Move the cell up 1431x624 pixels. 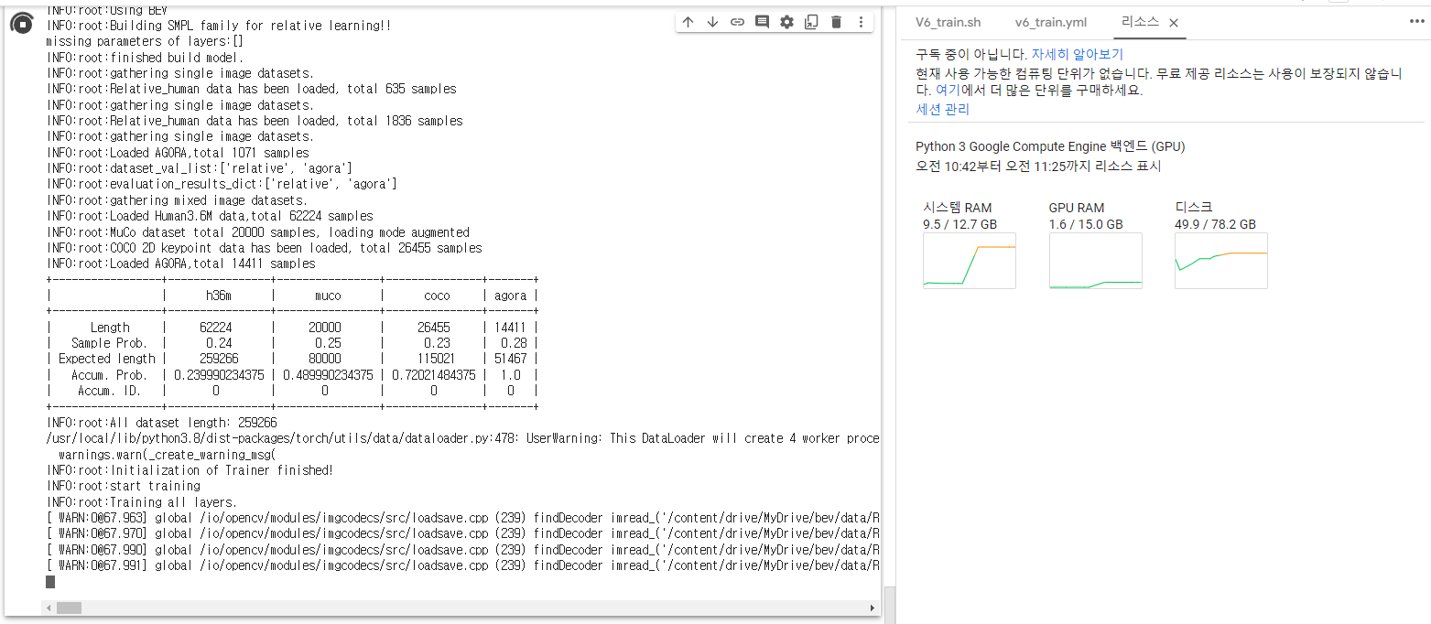(688, 21)
